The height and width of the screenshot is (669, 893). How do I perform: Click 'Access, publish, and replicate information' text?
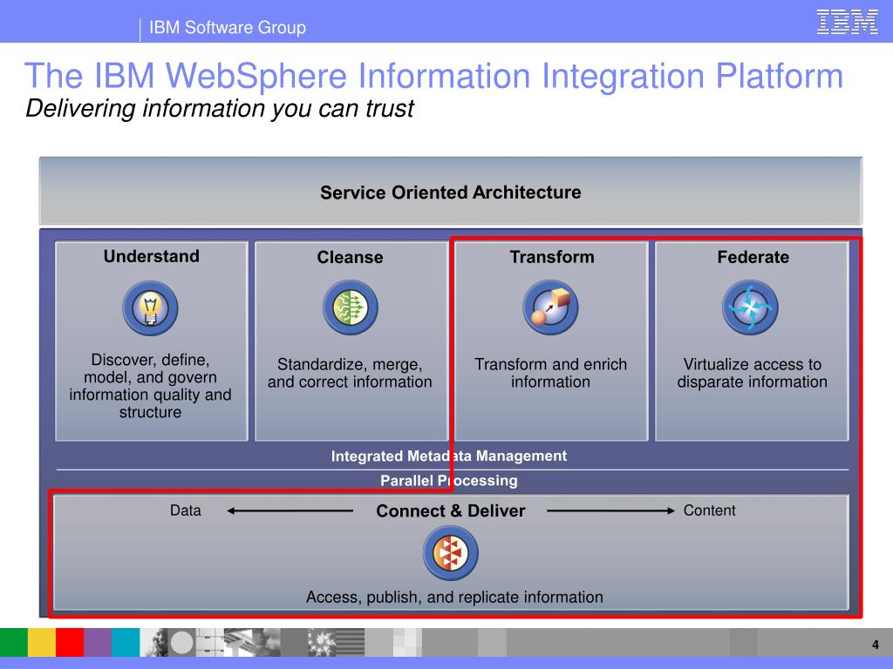pyautogui.click(x=454, y=597)
